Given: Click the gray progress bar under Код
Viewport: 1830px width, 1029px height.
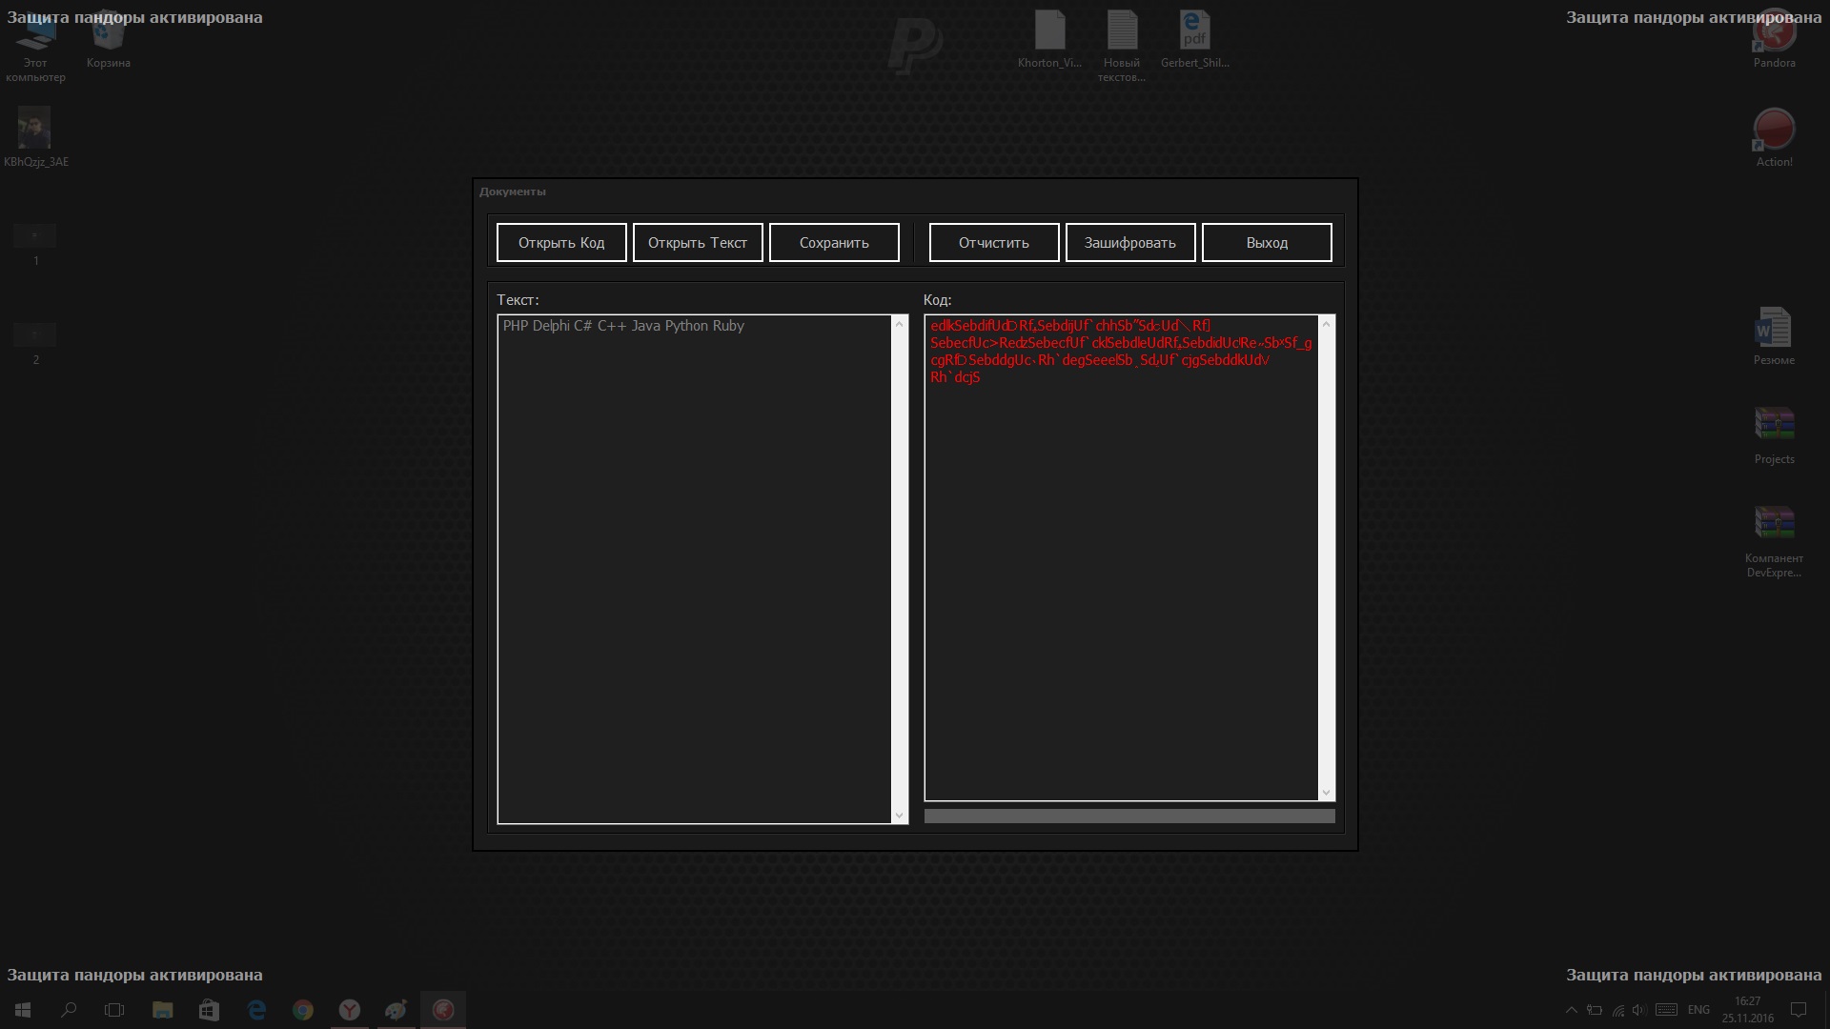Looking at the screenshot, I should click(1129, 816).
